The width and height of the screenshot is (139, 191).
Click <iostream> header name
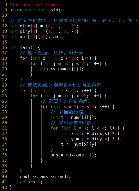coord(45,5)
